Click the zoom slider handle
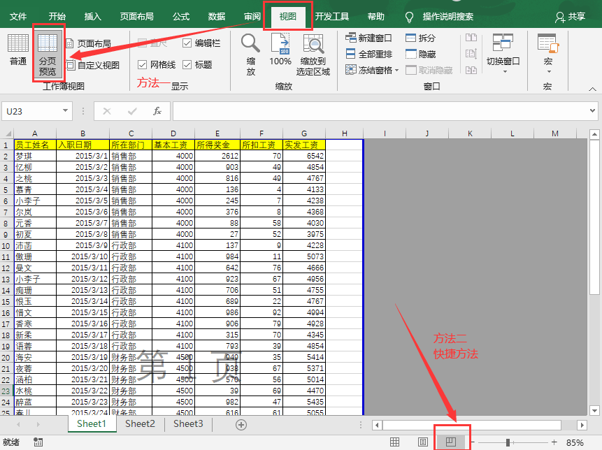Viewport: 602px width, 450px height. coord(508,442)
